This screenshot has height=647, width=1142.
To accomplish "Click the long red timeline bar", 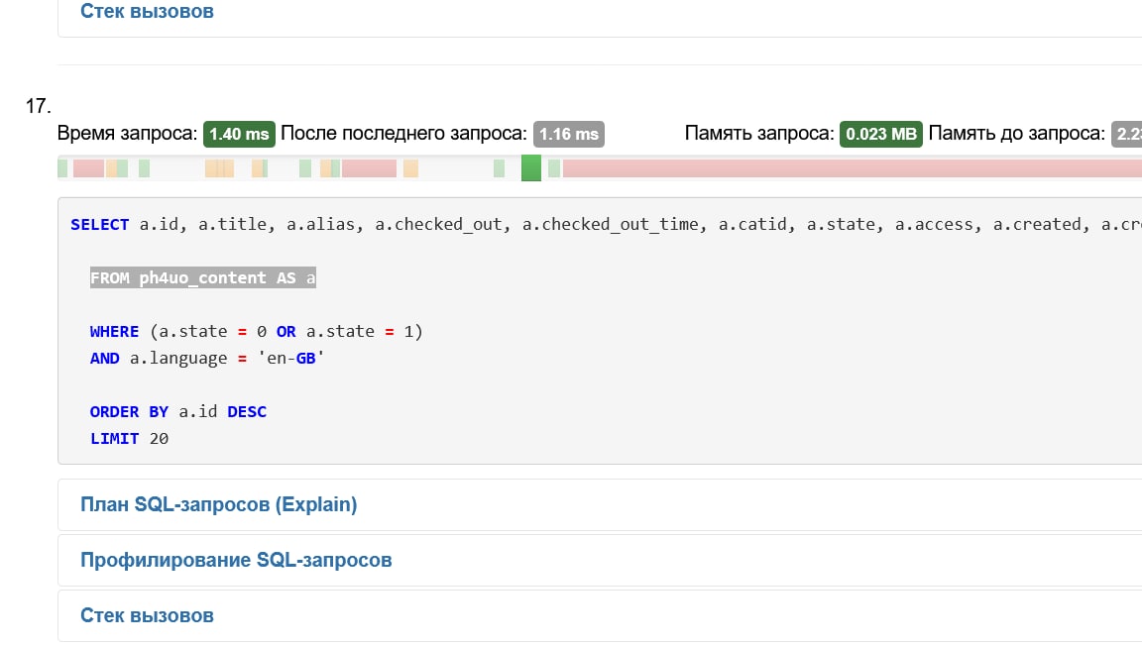I will click(x=851, y=168).
